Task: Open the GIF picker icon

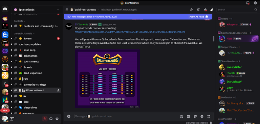Action: coord(188,116)
